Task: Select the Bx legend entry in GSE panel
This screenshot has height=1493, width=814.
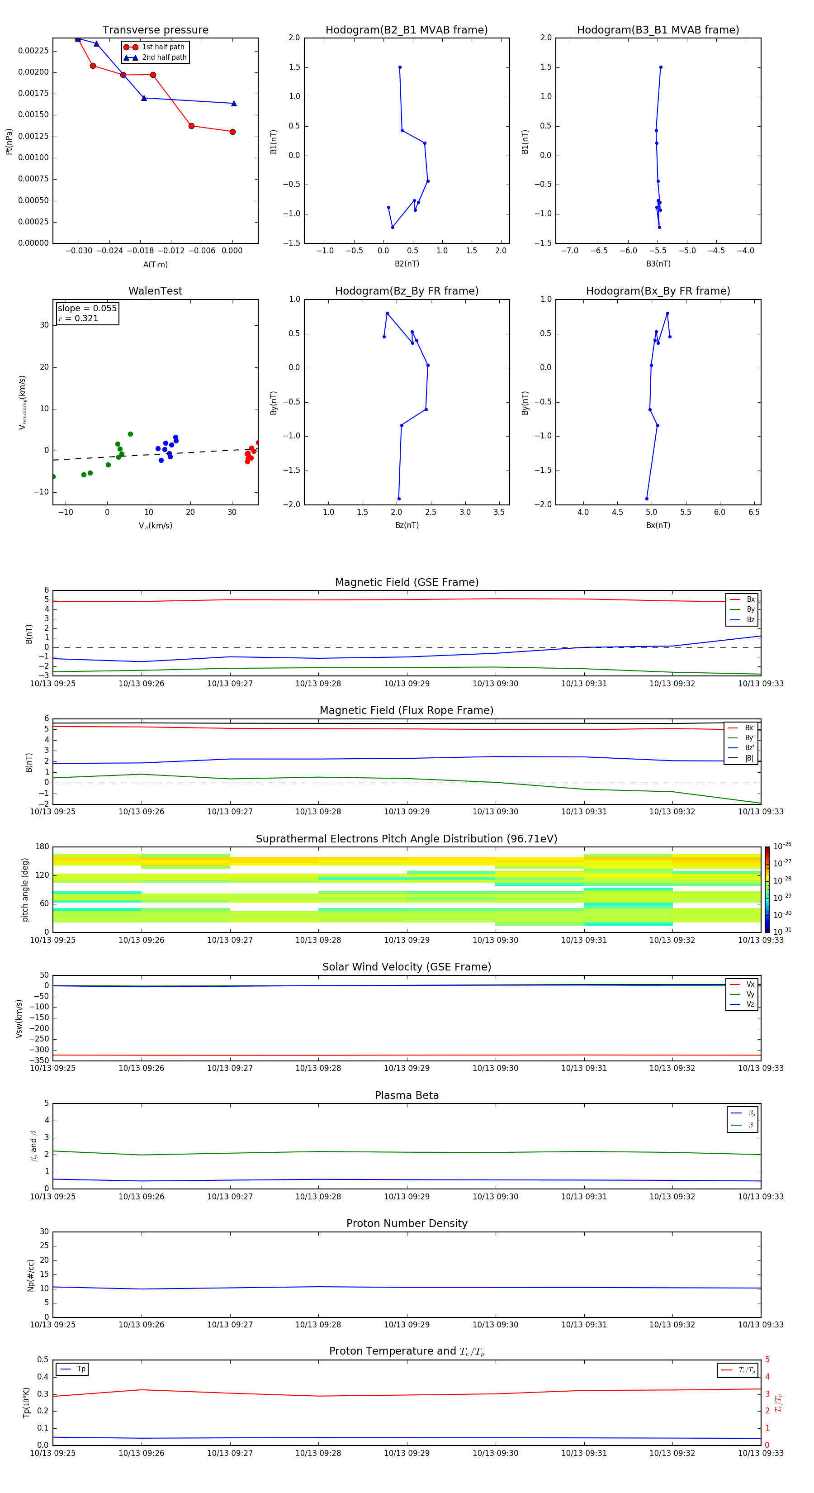Action: pos(742,599)
